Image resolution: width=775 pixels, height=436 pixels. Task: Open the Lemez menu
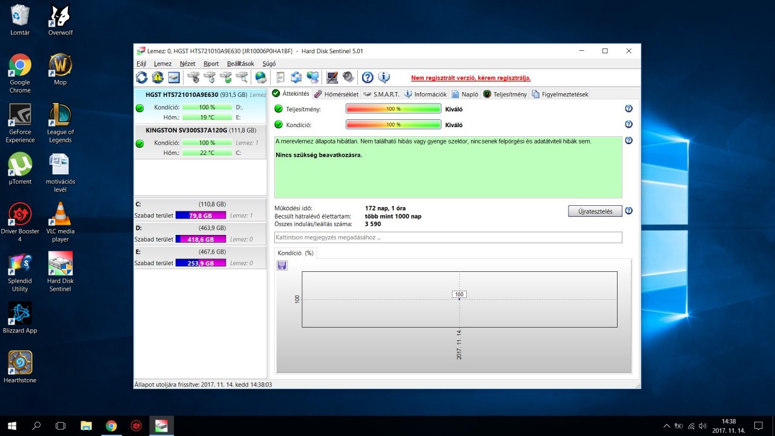(x=163, y=64)
